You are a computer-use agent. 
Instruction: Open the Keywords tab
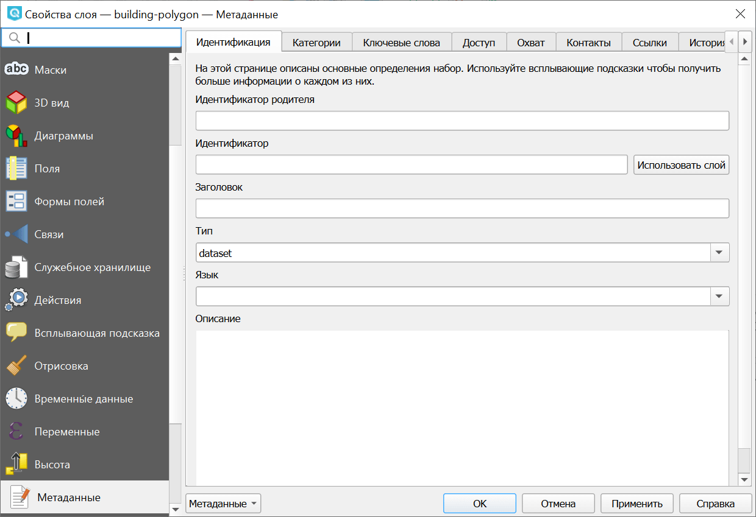tap(401, 43)
